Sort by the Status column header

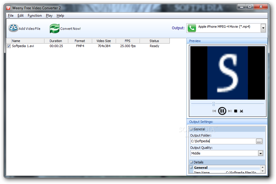pos(155,41)
